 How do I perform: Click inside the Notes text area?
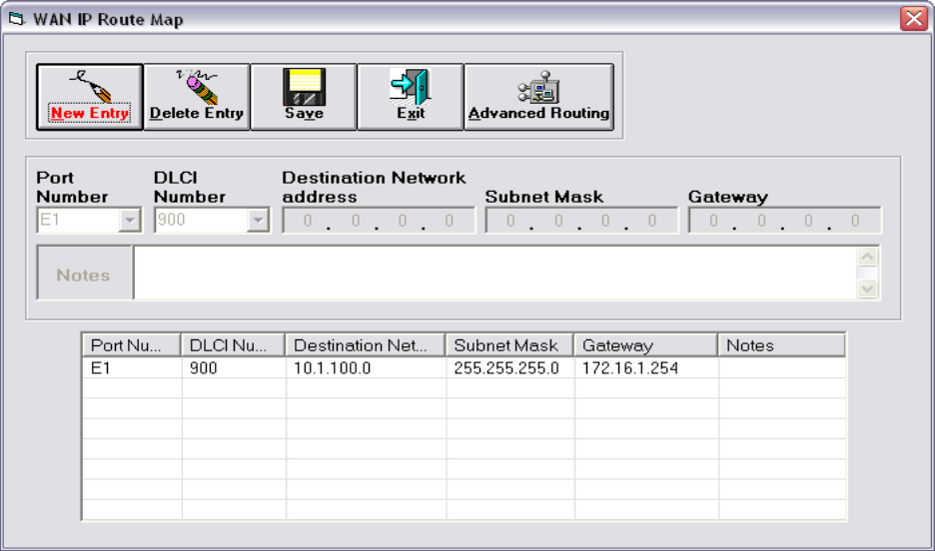494,274
